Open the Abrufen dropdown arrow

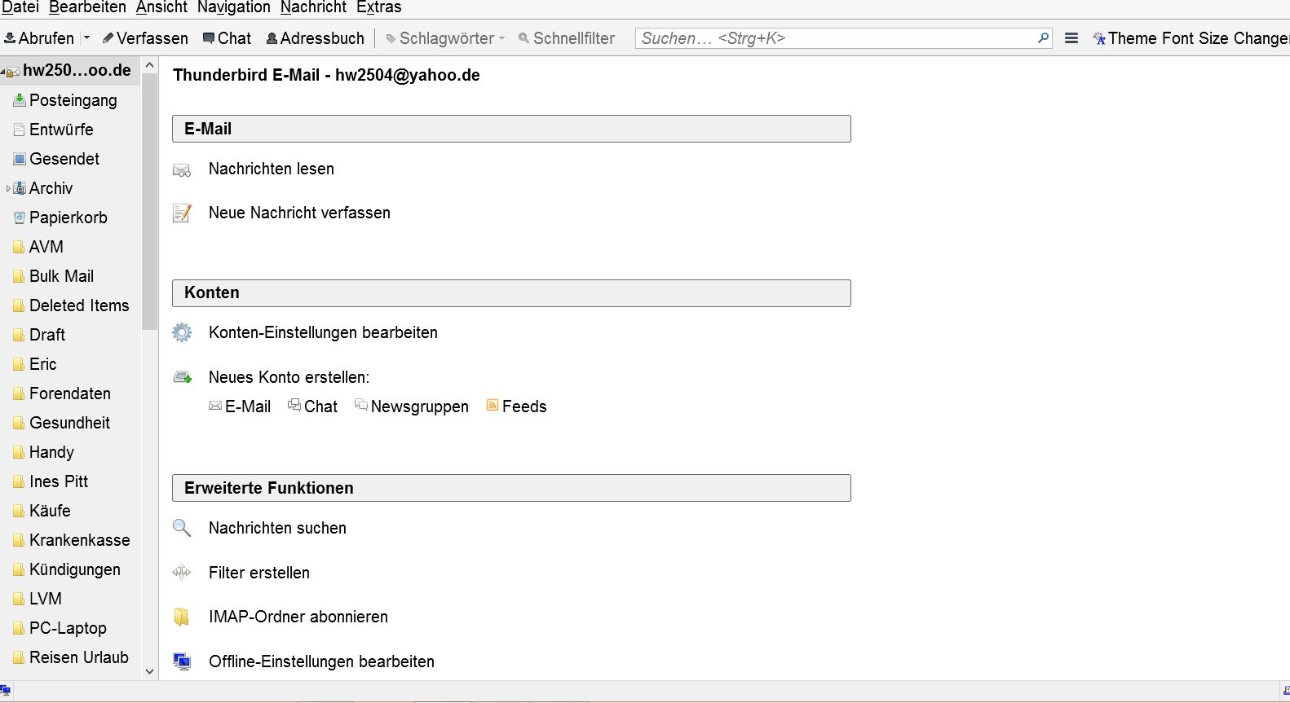(86, 38)
